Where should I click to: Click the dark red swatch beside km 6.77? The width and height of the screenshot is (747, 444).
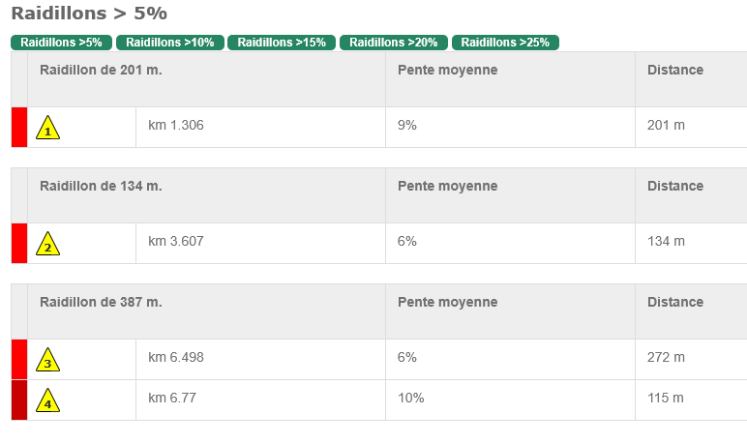point(19,400)
